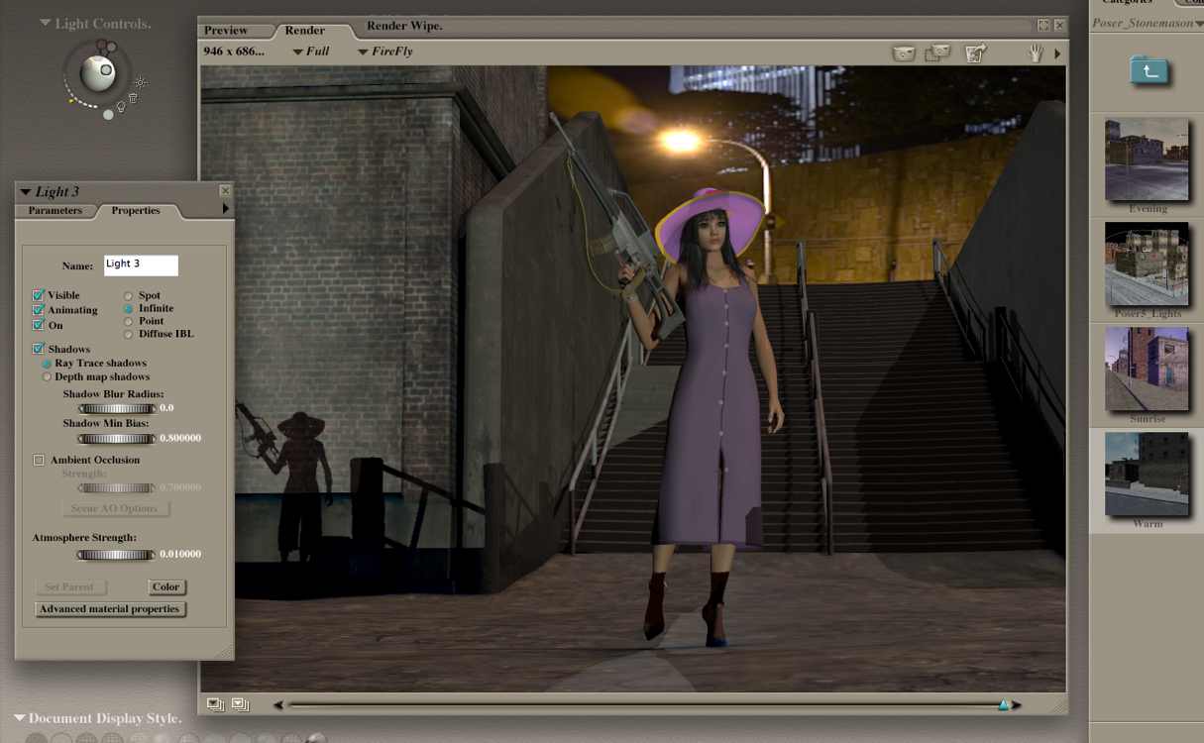Select the Spot light type radio
The height and width of the screenshot is (743, 1204).
(x=129, y=295)
